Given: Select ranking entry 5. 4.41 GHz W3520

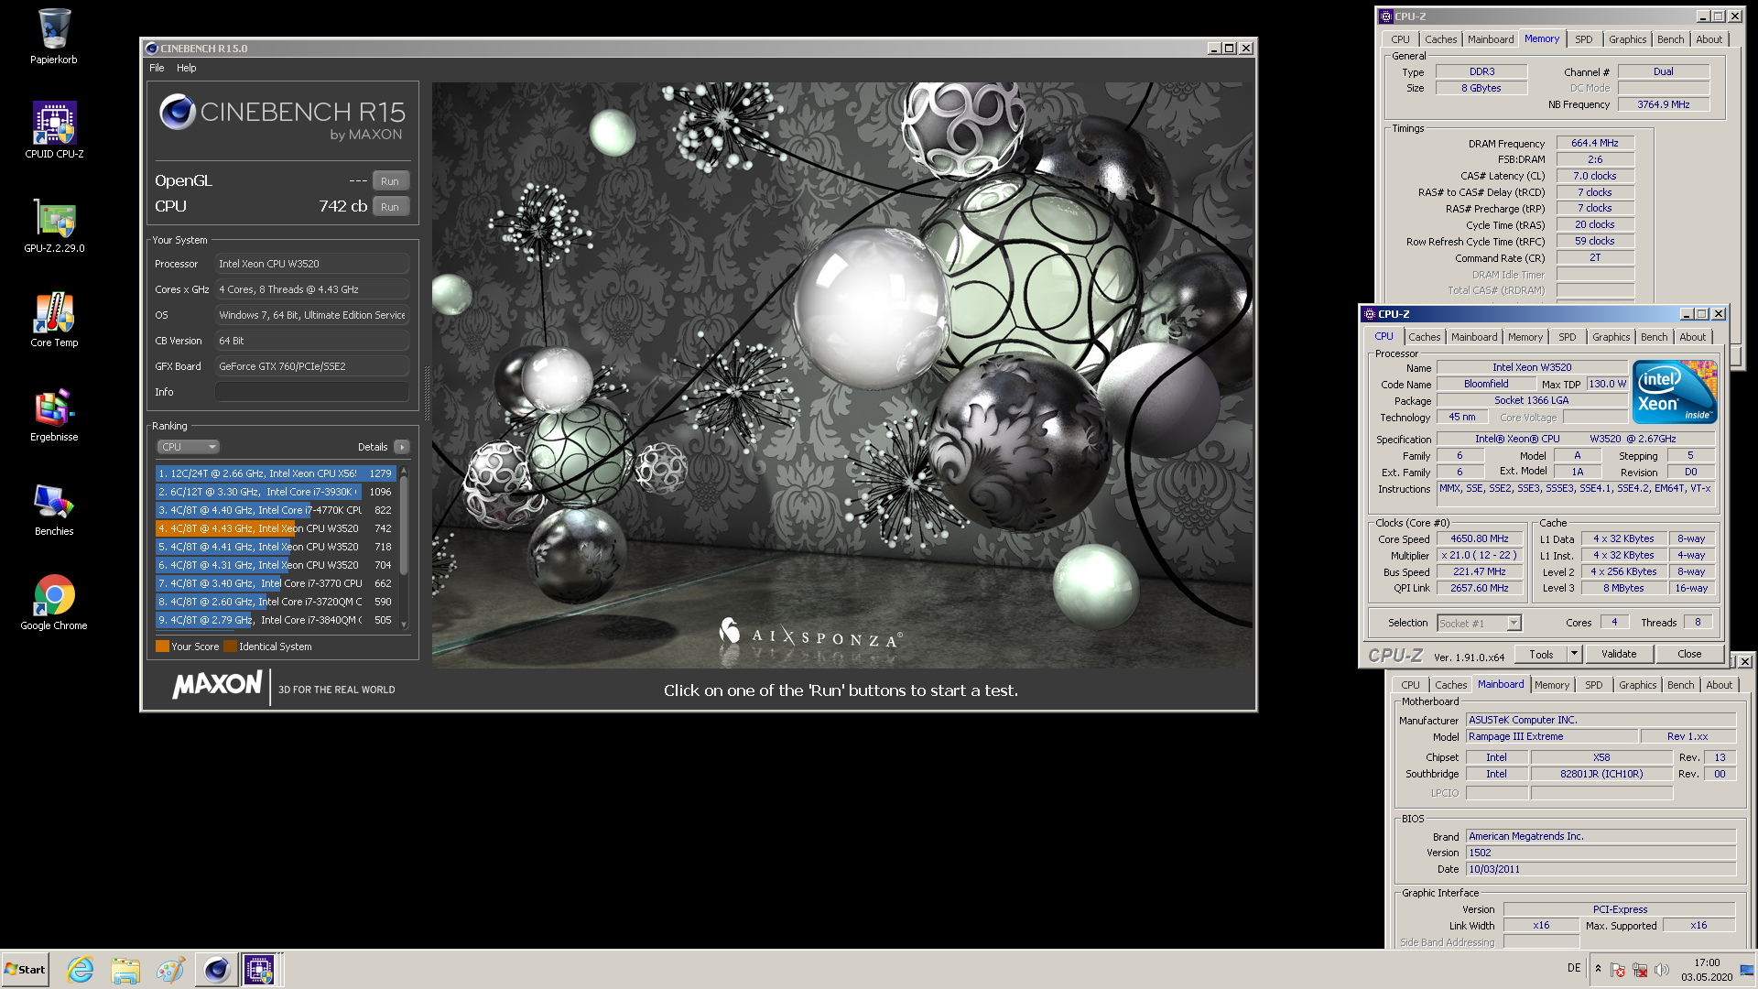Looking at the screenshot, I should coord(275,547).
